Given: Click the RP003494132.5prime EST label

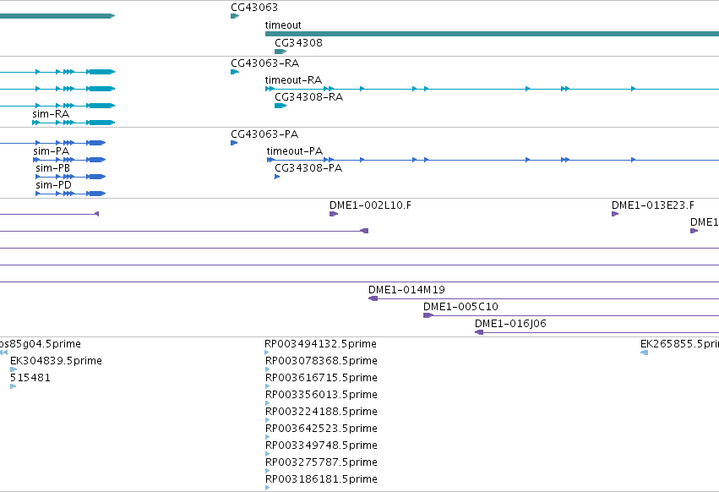Looking at the screenshot, I should [x=320, y=344].
